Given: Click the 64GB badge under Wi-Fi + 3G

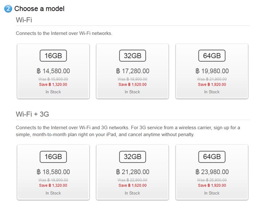Looking at the screenshot, I should [212, 157].
